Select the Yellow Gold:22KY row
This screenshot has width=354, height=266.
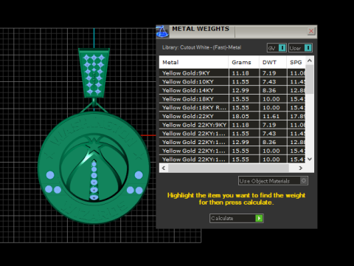(x=232, y=116)
